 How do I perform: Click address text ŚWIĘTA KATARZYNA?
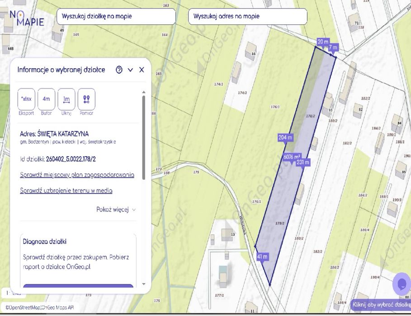pyautogui.click(x=63, y=134)
